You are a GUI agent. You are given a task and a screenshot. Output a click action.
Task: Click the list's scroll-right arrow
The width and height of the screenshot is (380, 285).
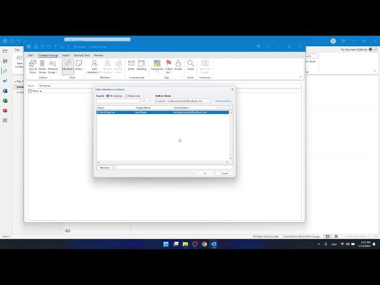(227, 162)
